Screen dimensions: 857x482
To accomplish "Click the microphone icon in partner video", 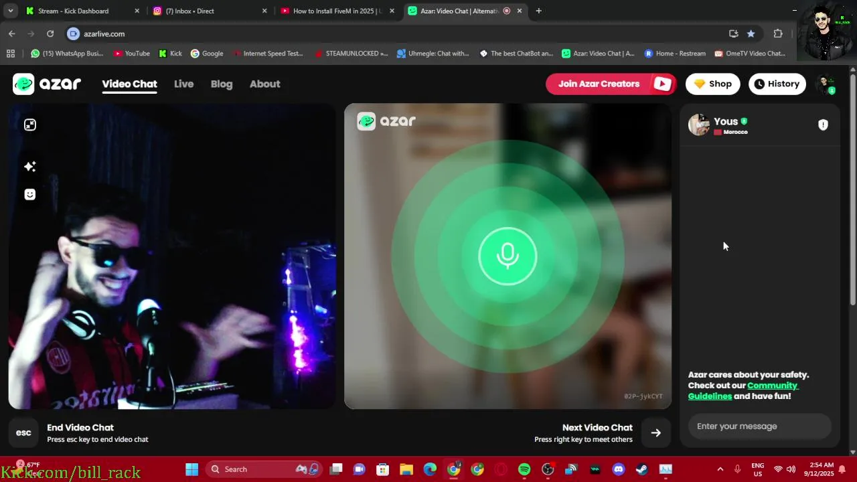I will (508, 256).
